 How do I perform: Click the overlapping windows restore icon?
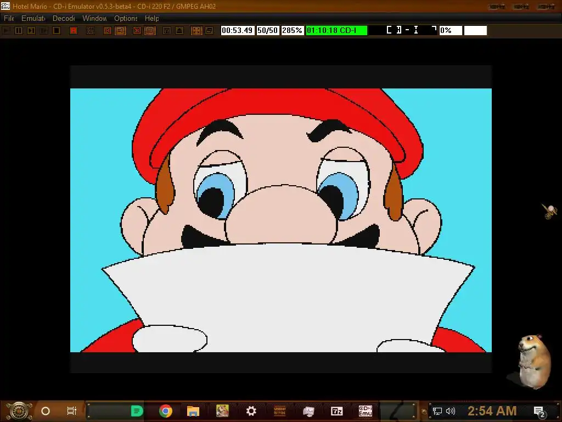point(209,31)
